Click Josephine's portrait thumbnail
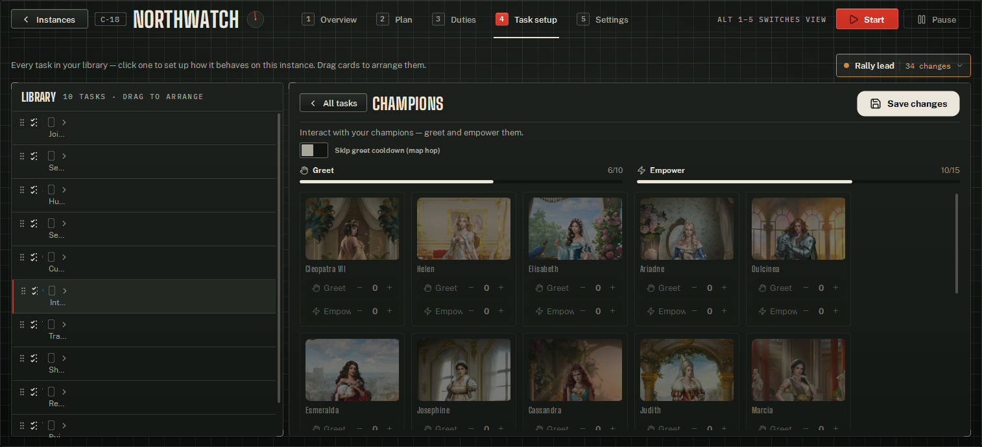Image resolution: width=982 pixels, height=447 pixels. pyautogui.click(x=464, y=370)
